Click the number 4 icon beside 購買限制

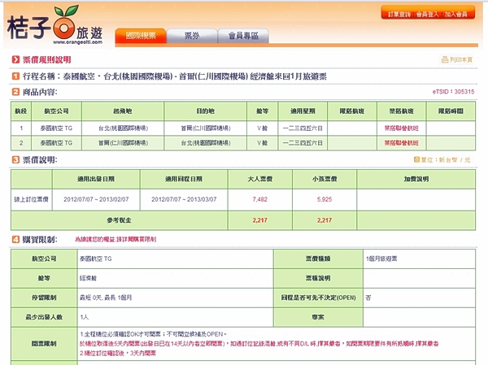(15, 239)
